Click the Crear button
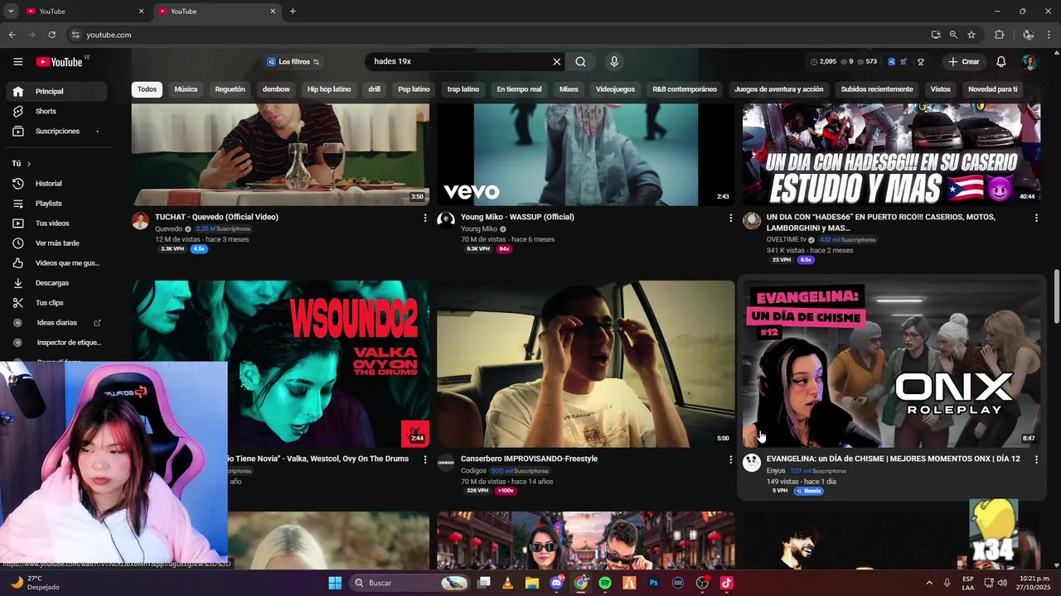 tap(964, 61)
